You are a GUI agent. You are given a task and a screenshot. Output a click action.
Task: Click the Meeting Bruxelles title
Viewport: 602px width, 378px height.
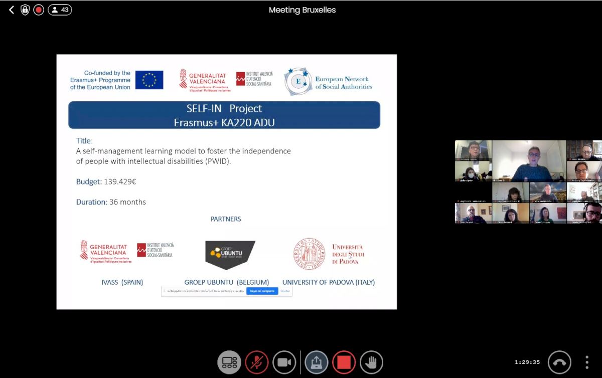(302, 10)
